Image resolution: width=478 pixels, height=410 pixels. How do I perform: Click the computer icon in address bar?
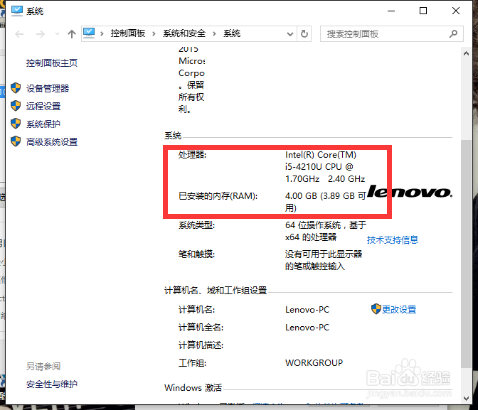coord(89,33)
